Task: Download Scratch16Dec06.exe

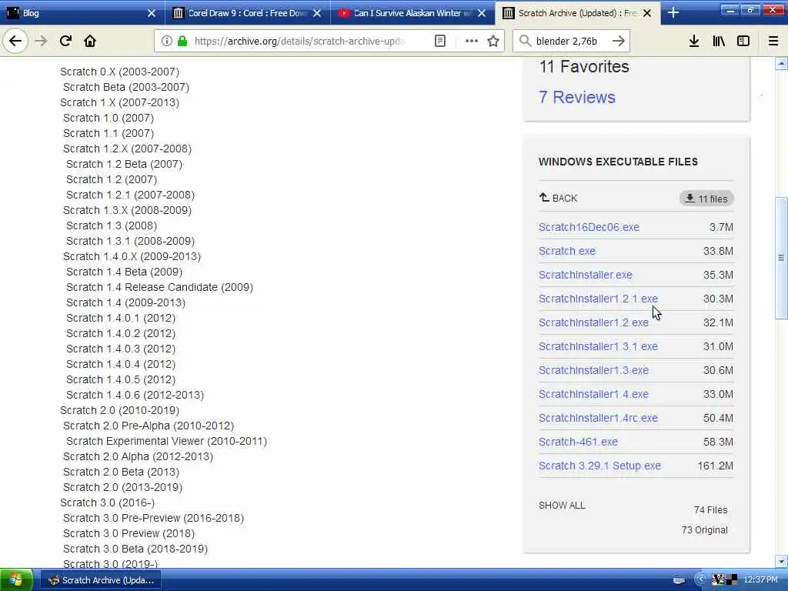Action: point(589,227)
